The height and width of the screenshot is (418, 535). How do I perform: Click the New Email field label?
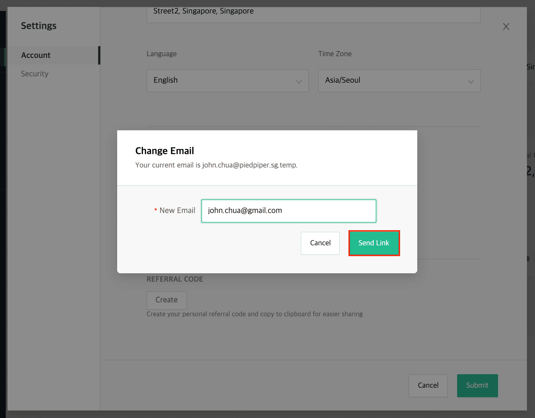click(x=177, y=210)
